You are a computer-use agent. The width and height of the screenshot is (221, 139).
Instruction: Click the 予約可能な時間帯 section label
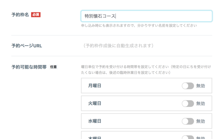point(29,67)
